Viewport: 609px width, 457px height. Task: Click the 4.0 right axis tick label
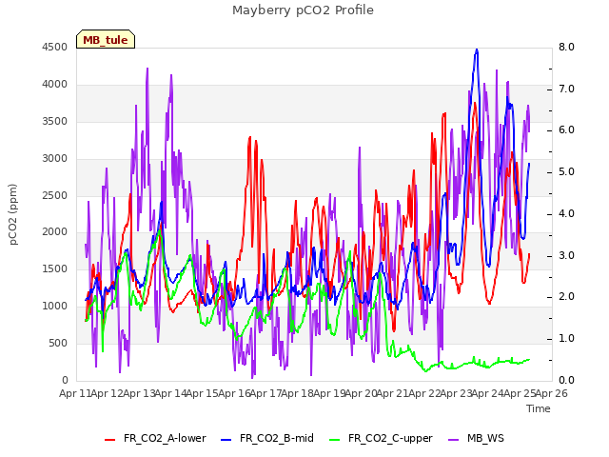click(x=566, y=213)
